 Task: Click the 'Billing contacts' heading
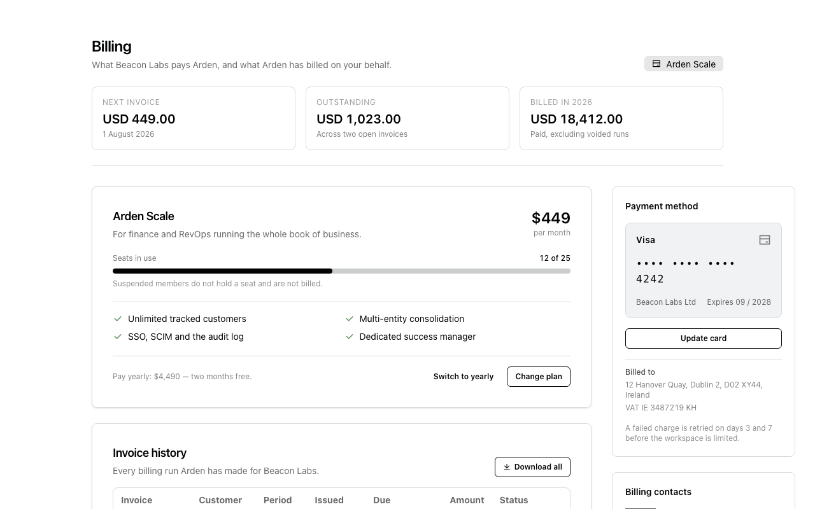coord(658,492)
